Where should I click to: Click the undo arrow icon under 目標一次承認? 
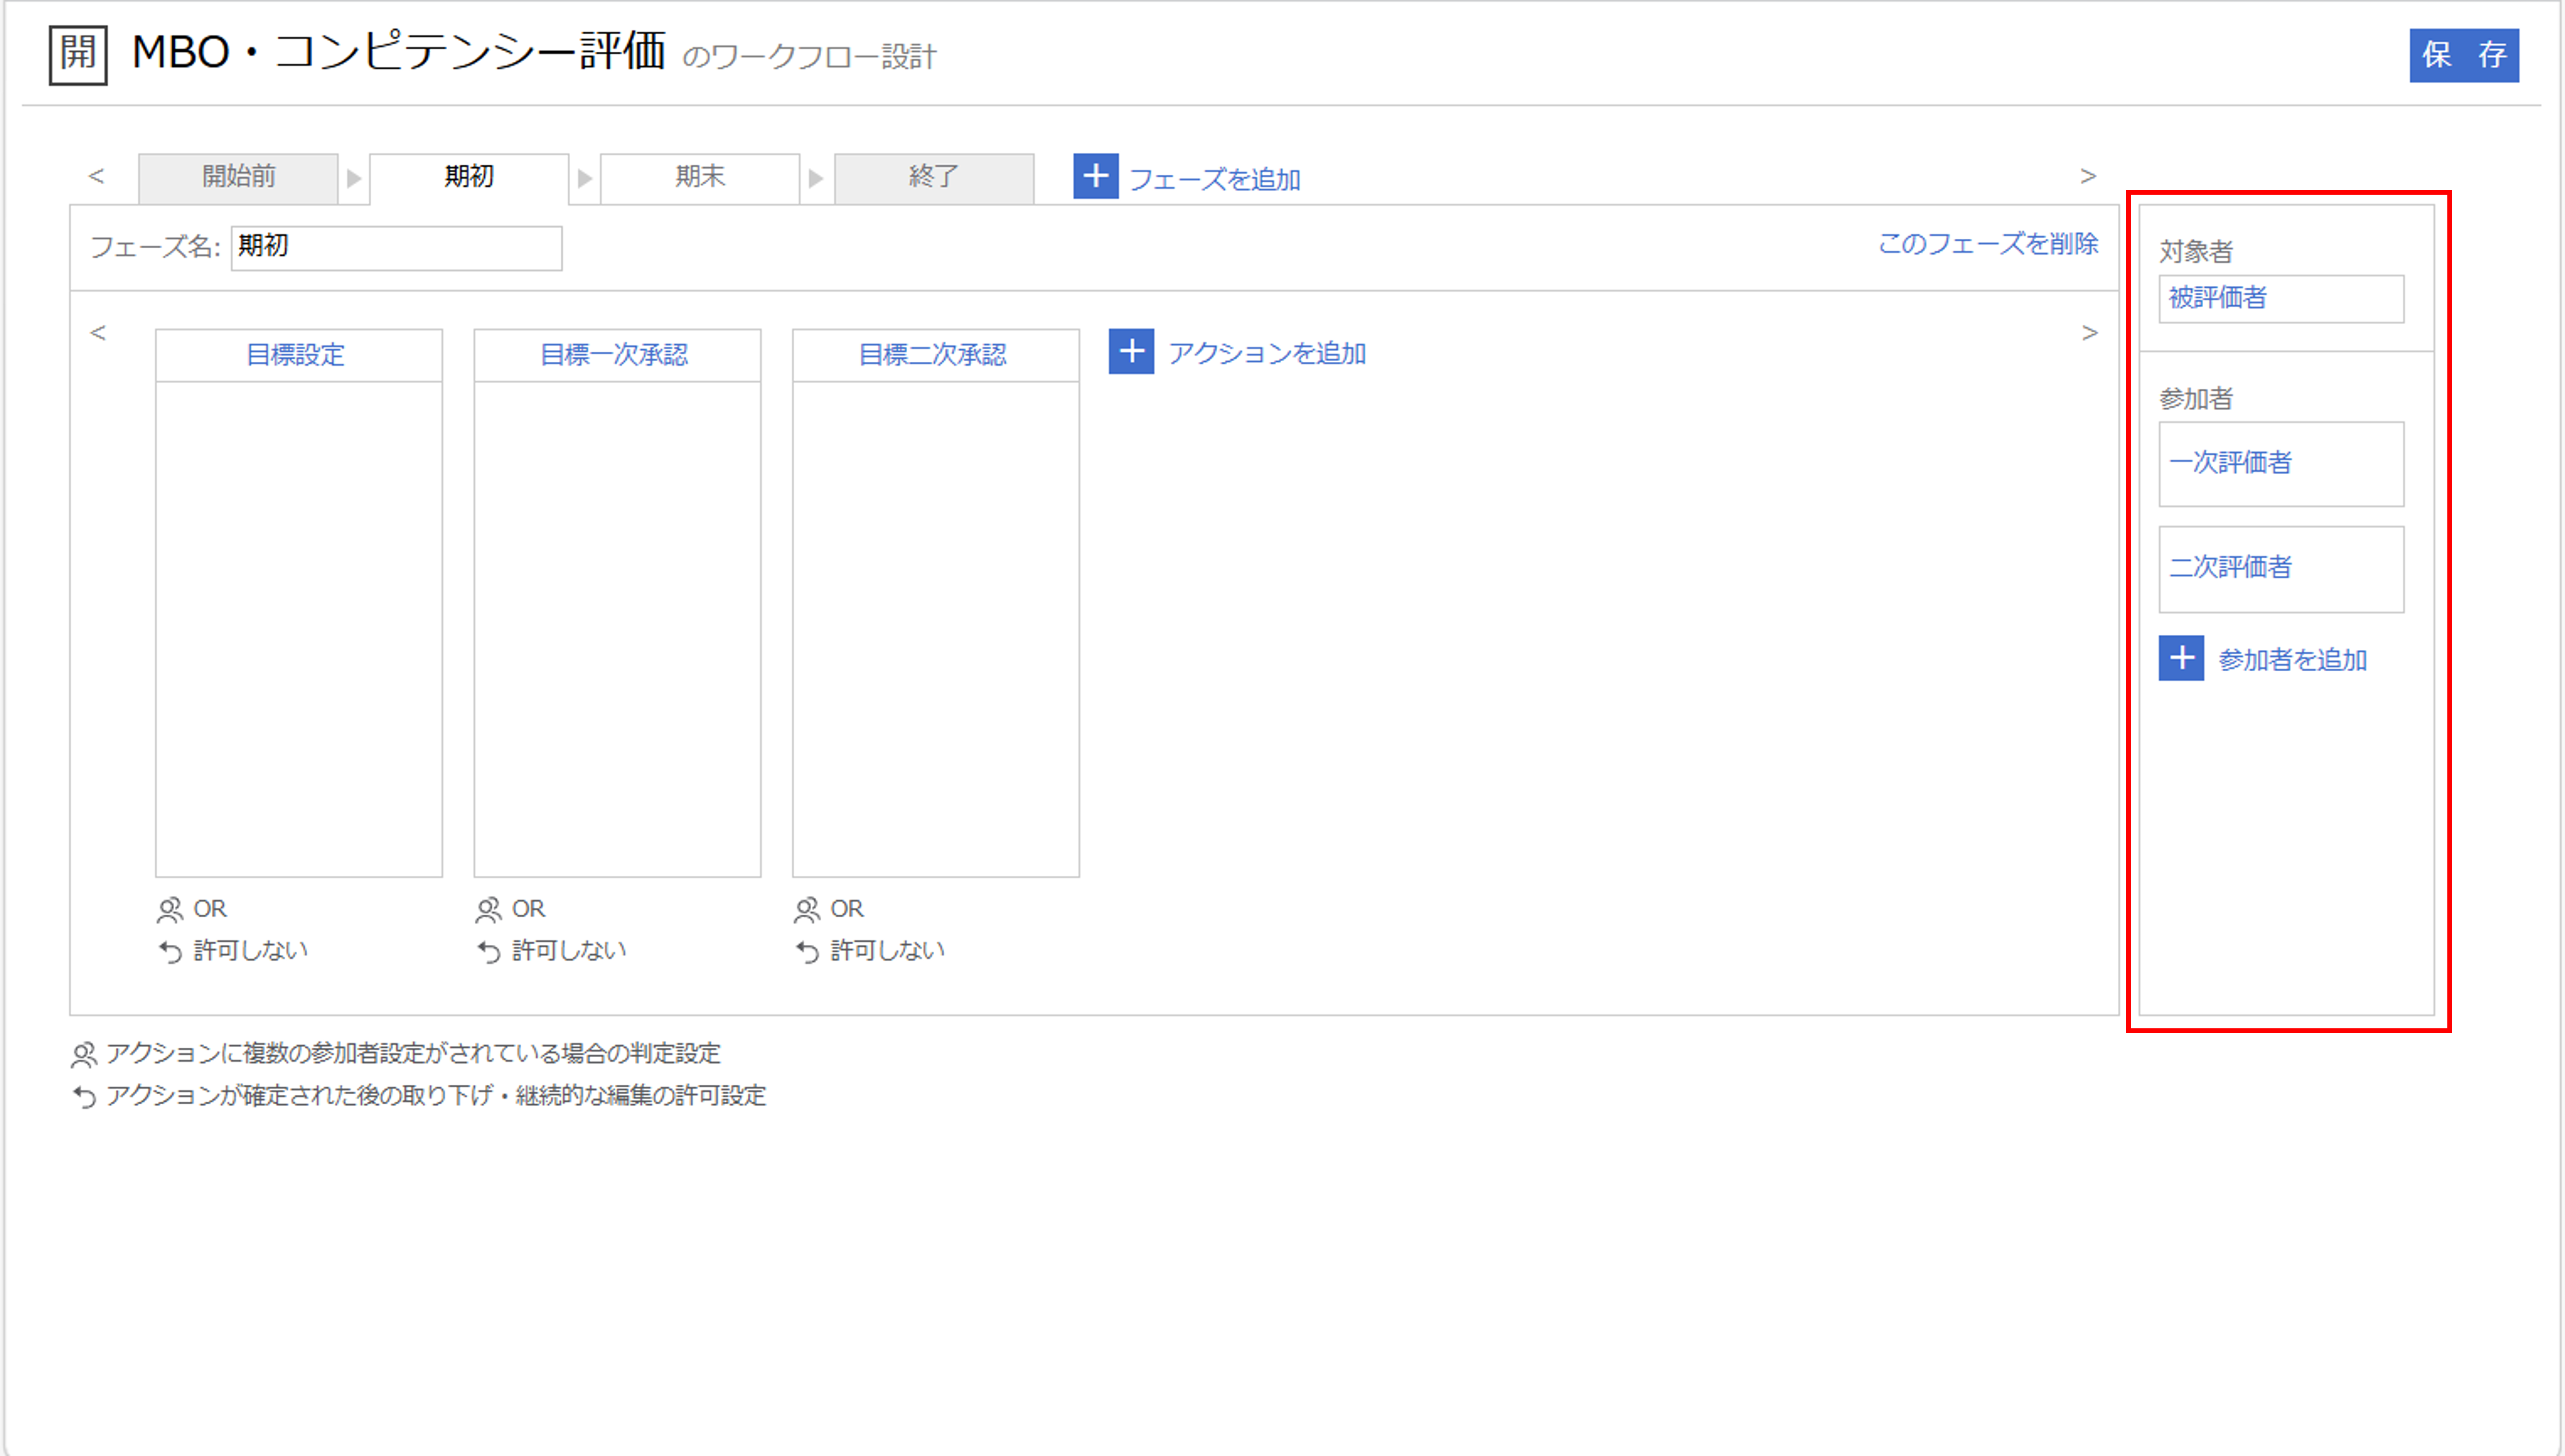point(488,951)
